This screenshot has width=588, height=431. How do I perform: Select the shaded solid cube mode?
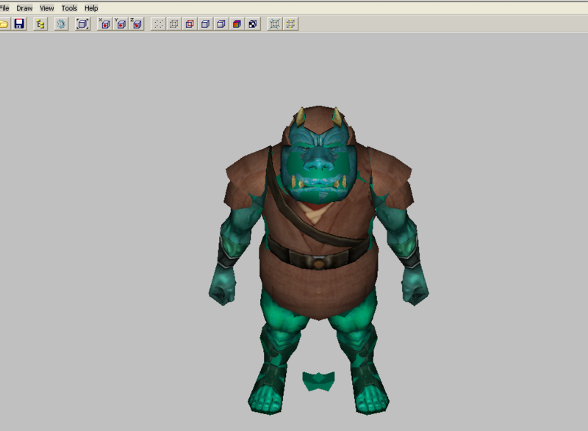pos(221,24)
